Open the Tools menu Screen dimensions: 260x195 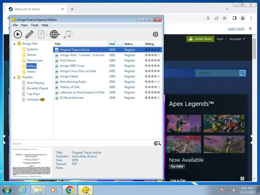[x=35, y=25]
